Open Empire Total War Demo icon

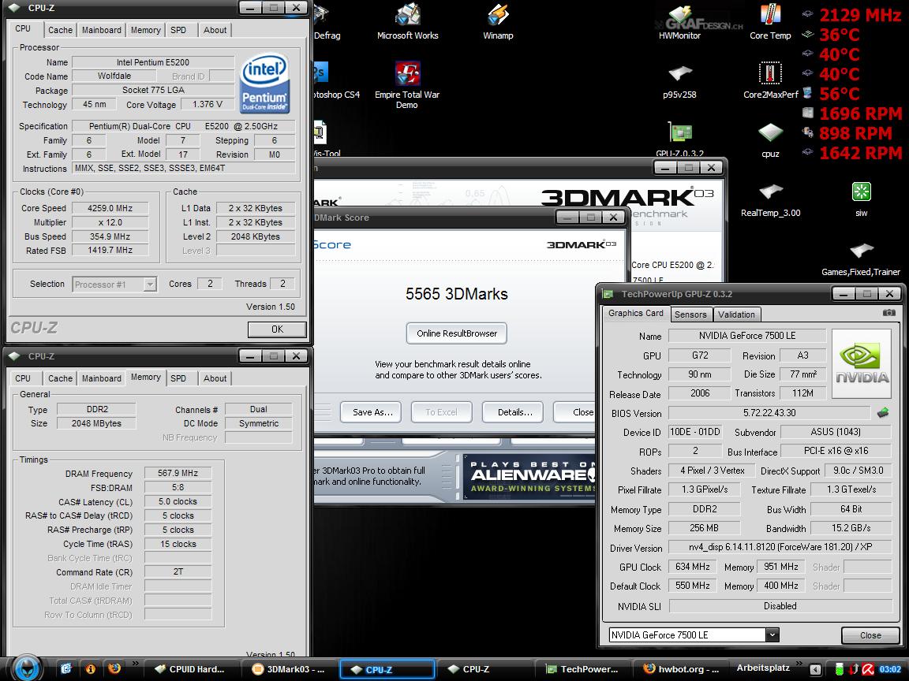point(407,84)
